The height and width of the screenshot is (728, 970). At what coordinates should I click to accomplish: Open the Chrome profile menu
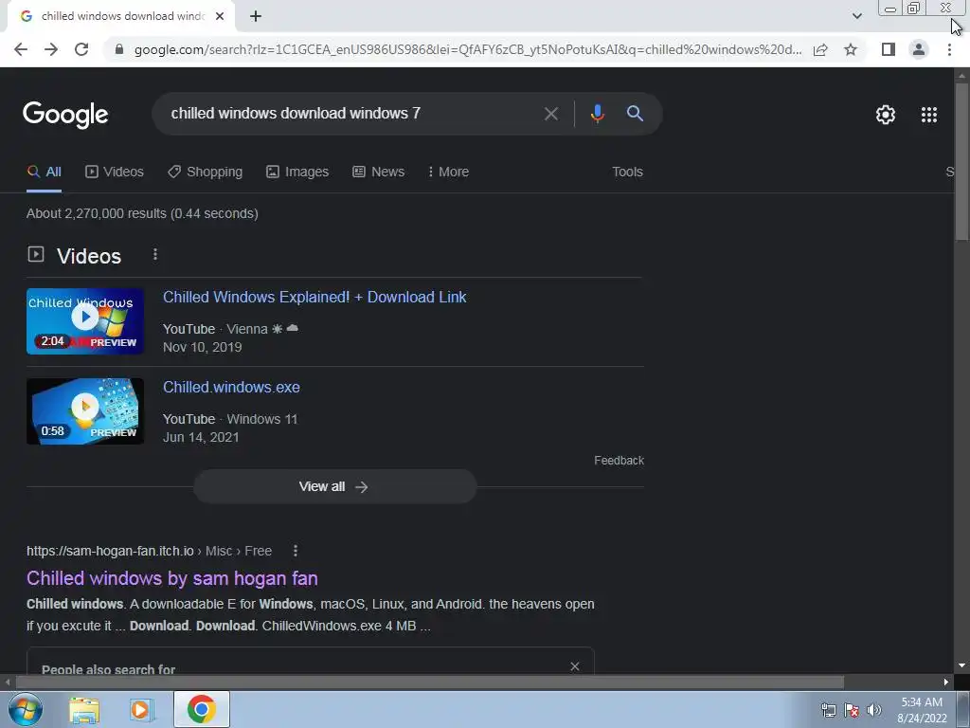[919, 49]
